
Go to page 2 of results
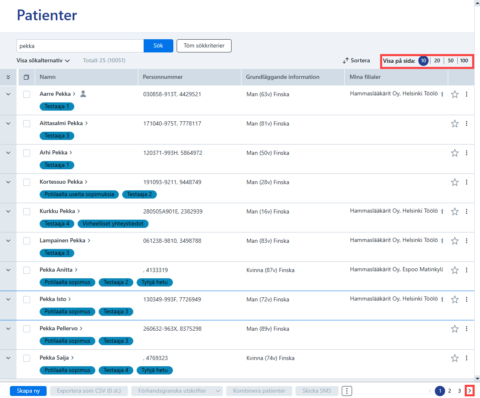click(449, 391)
